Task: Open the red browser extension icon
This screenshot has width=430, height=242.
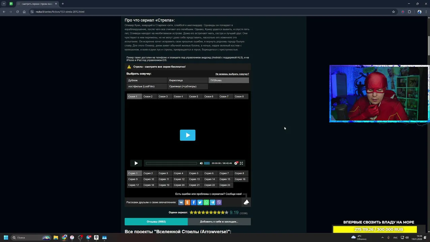Action: pos(403,12)
